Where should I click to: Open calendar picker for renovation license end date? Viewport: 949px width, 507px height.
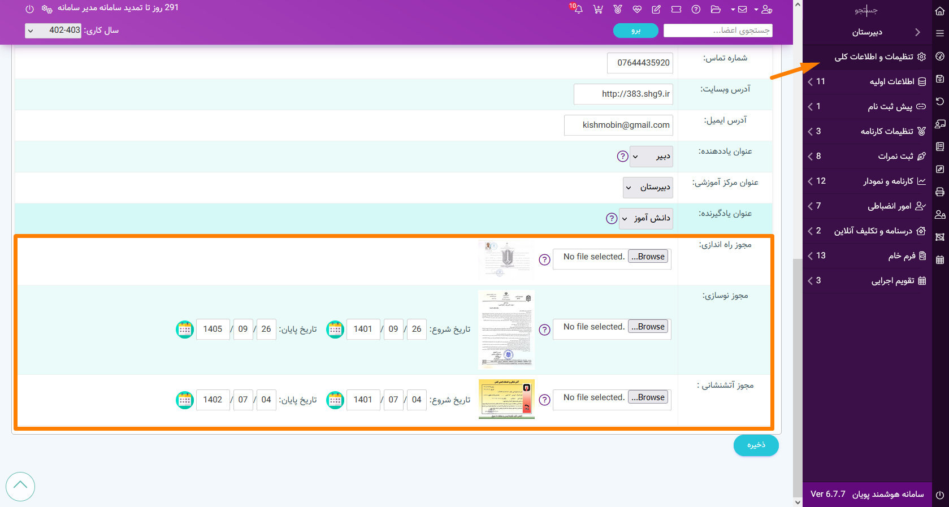[x=185, y=329]
